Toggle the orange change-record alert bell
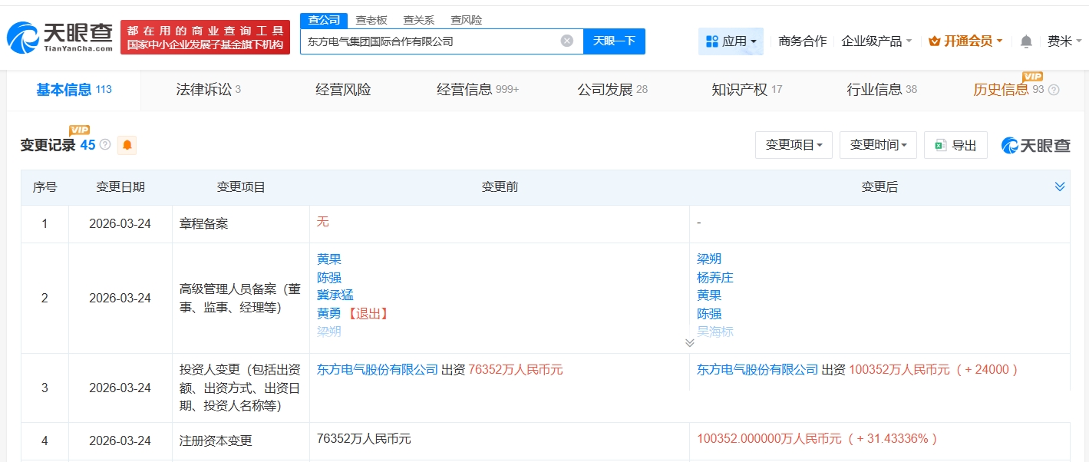1089x462 pixels. 127,144
